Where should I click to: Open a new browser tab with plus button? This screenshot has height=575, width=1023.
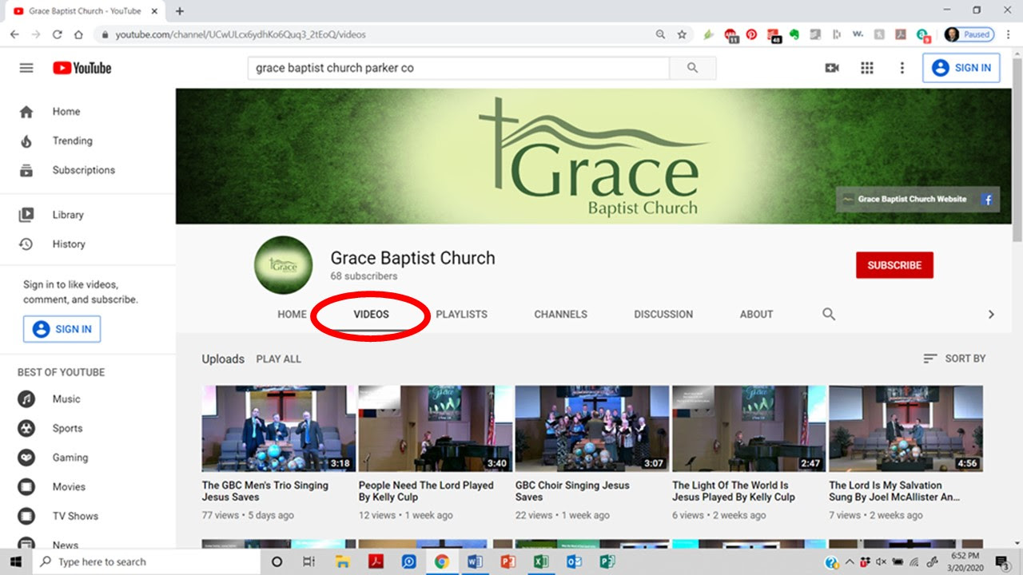point(180,11)
